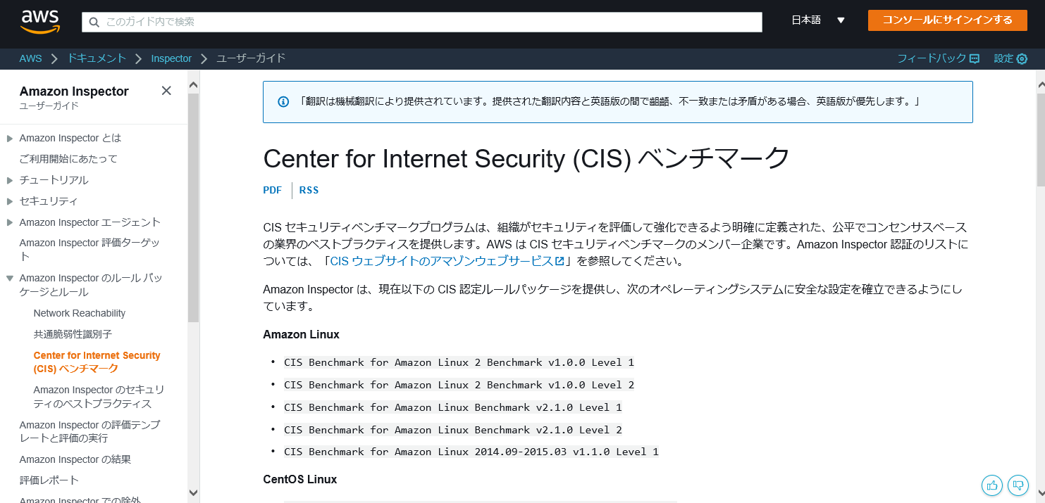Image resolution: width=1045 pixels, height=503 pixels.
Task: Collapse Amazon Inspector のルールパッケージとルール section
Action: pyautogui.click(x=10, y=279)
